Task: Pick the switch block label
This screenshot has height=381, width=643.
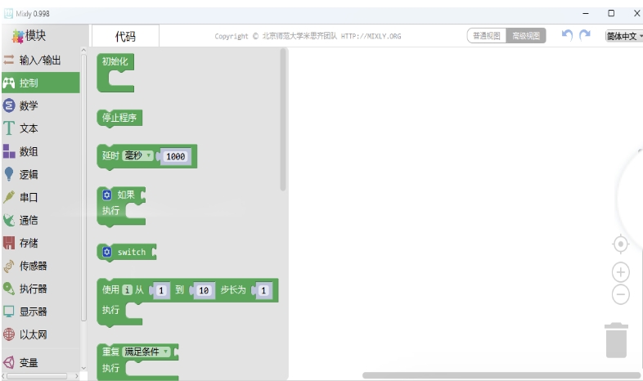Action: [x=132, y=252]
